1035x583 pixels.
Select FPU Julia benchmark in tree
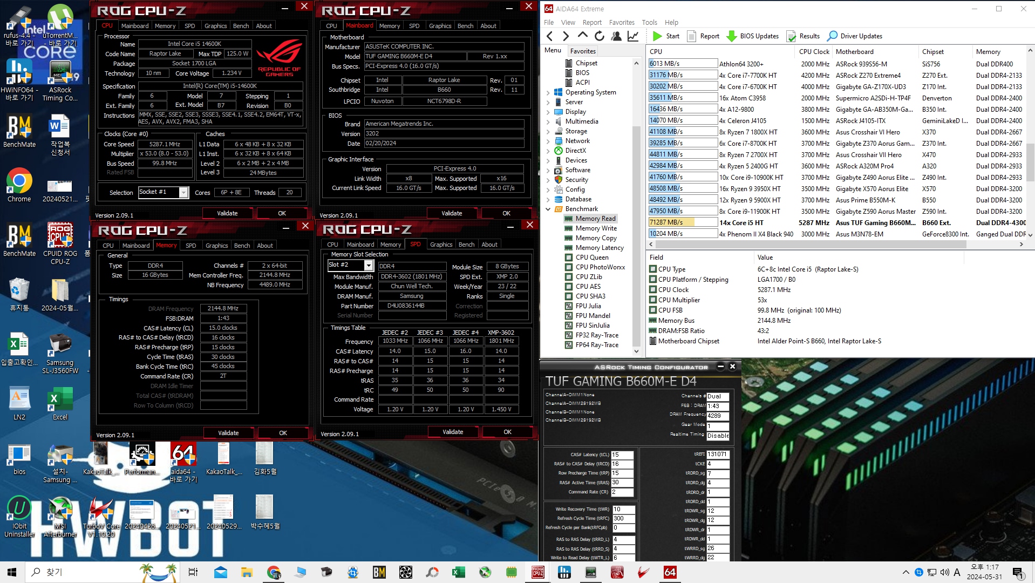pos(588,306)
